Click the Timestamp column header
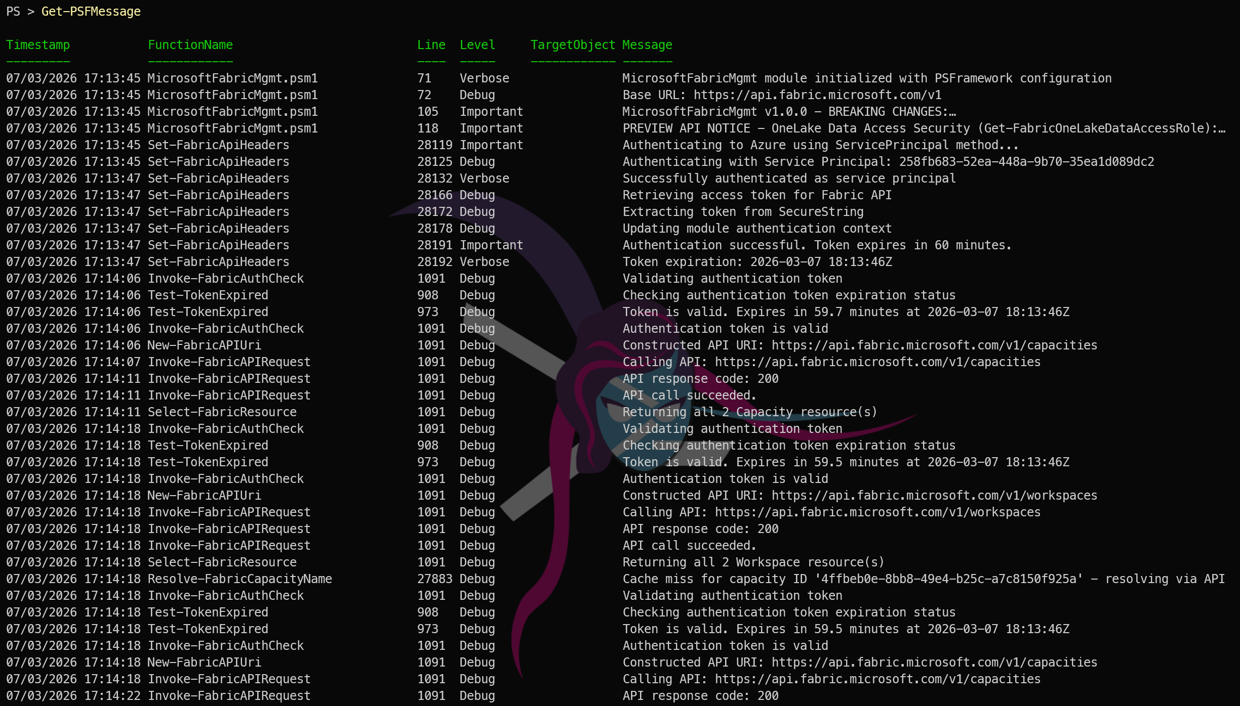Image resolution: width=1240 pixels, height=706 pixels. coord(38,45)
